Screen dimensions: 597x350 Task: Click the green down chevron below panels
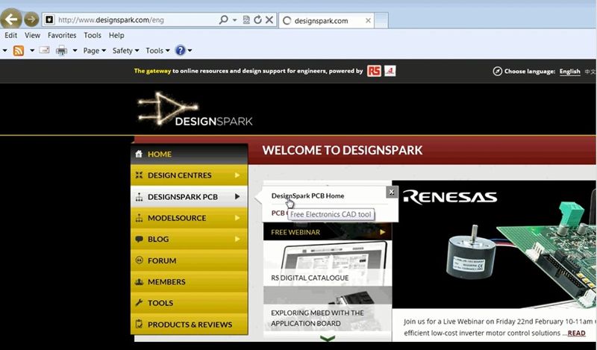(x=328, y=338)
